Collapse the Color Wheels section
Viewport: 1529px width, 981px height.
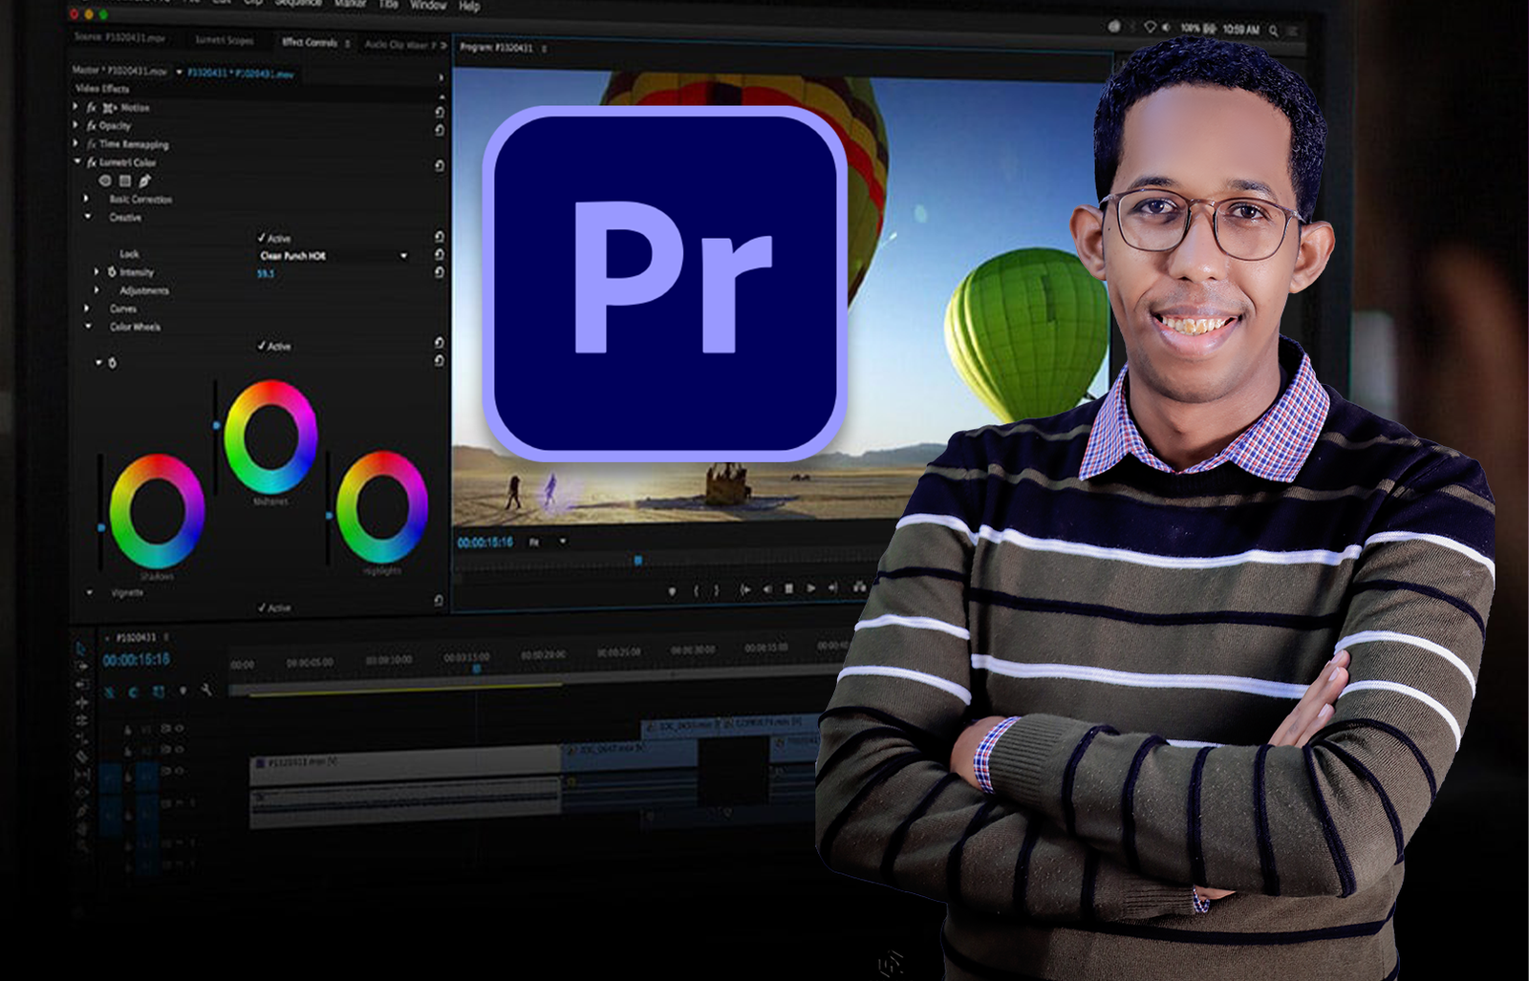coord(88,326)
